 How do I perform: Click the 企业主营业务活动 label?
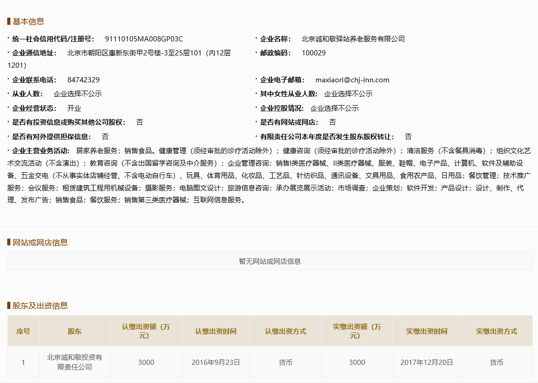pos(41,151)
